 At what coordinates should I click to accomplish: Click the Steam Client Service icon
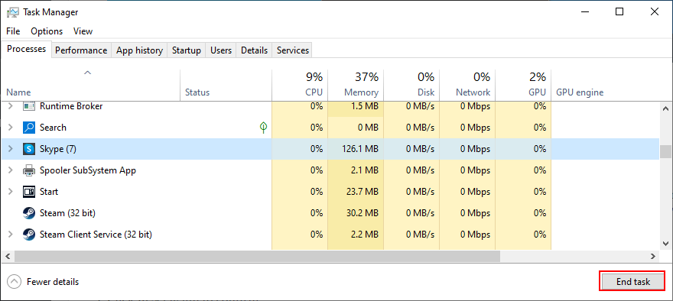(29, 235)
